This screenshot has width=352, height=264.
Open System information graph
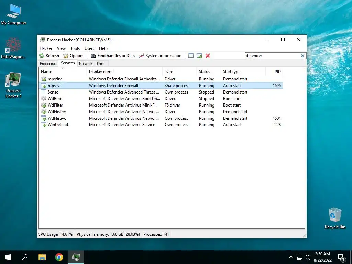point(160,56)
